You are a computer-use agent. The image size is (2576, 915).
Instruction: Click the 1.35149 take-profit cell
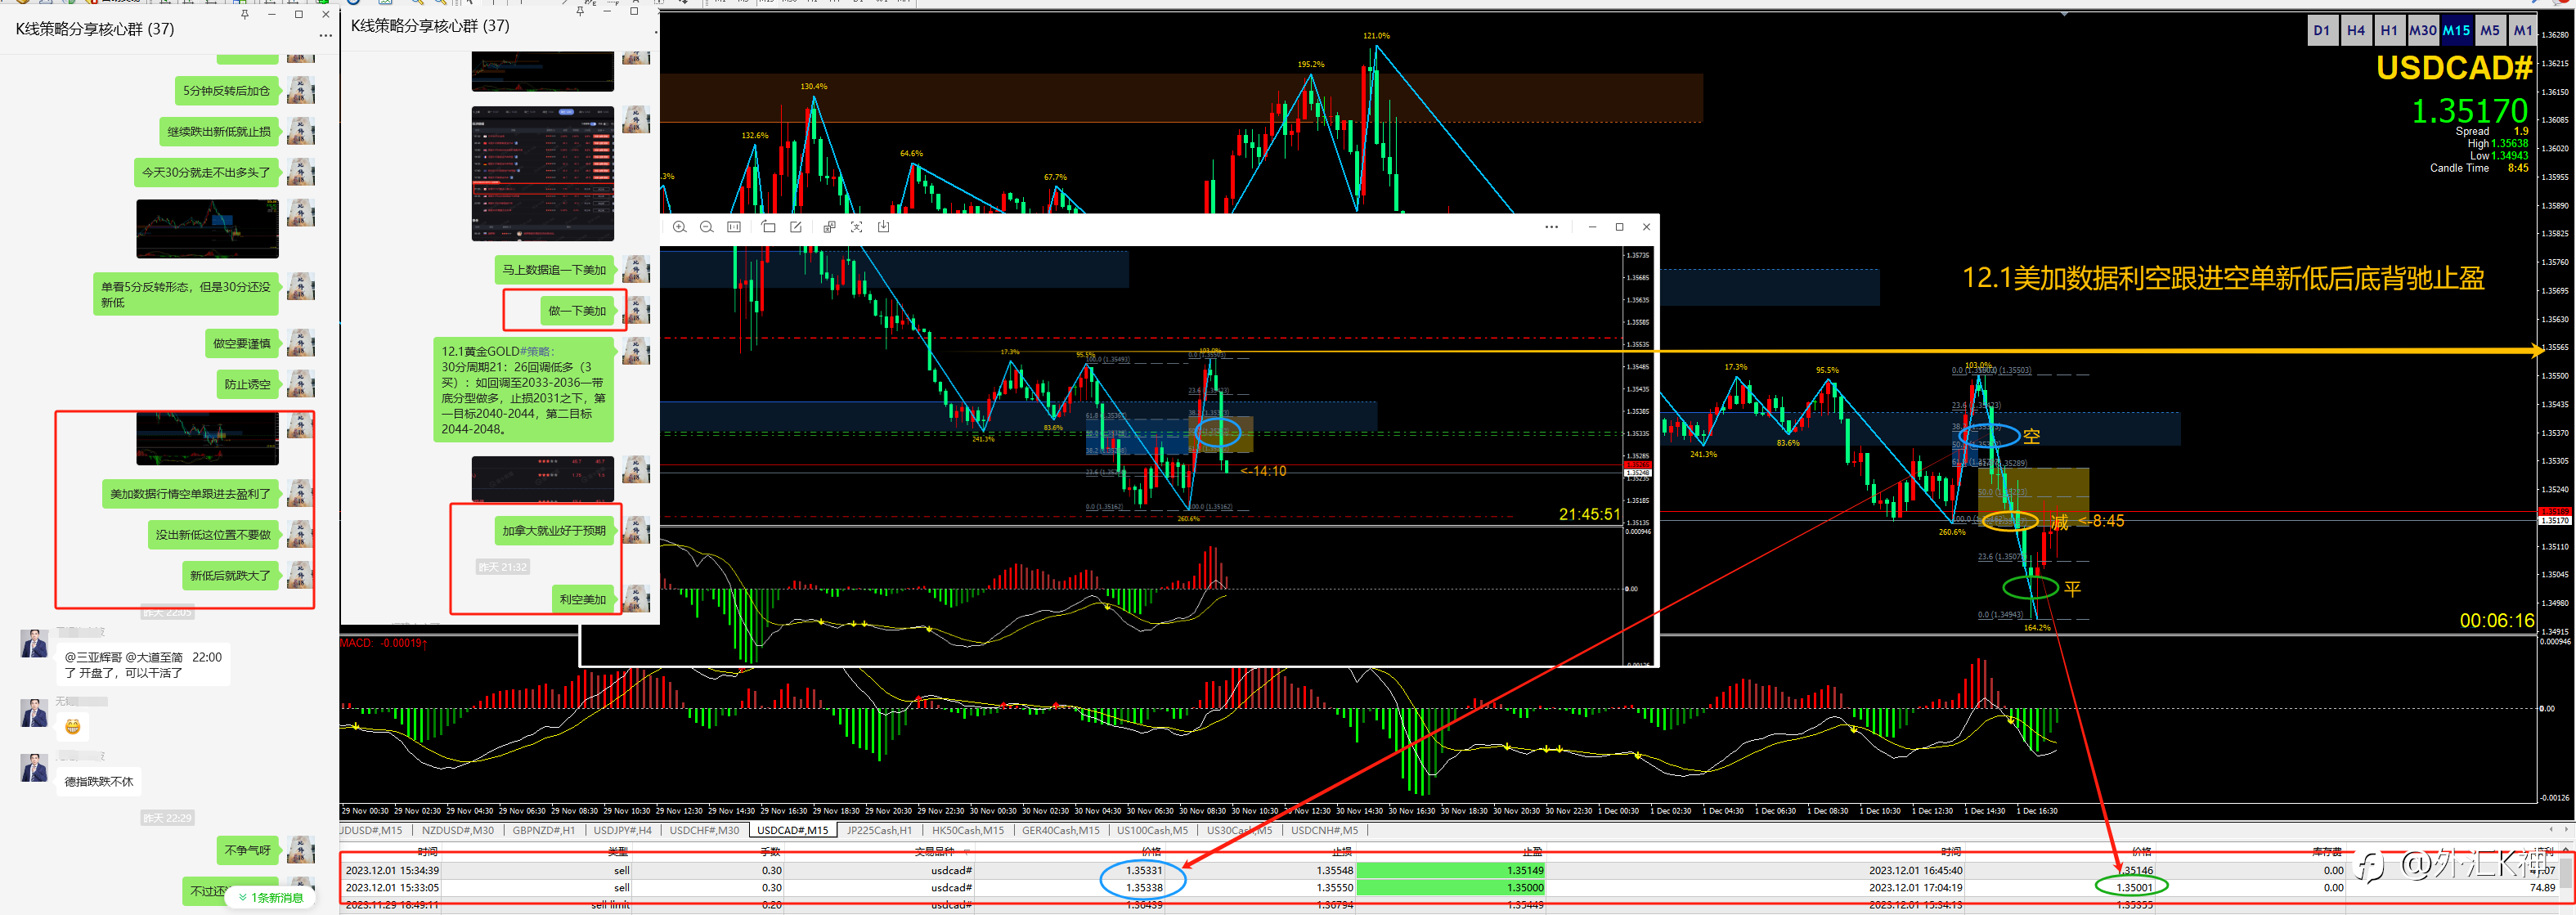[1450, 870]
